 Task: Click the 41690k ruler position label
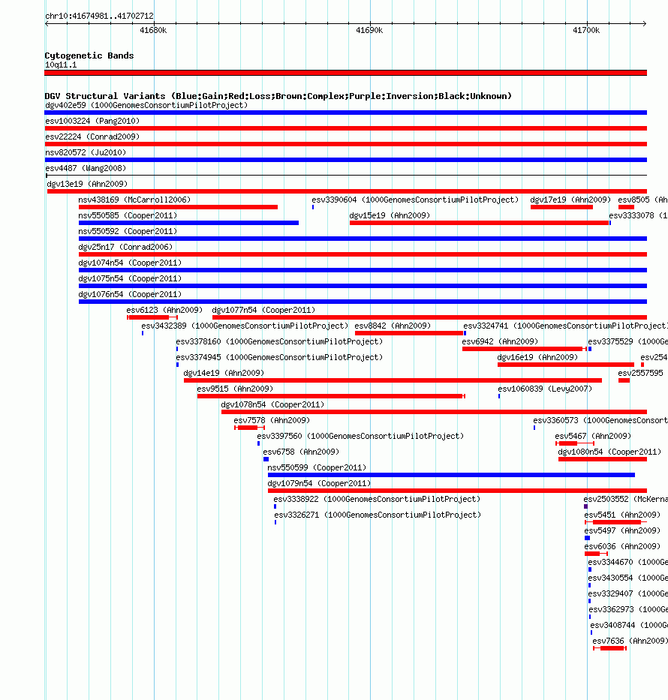[369, 30]
